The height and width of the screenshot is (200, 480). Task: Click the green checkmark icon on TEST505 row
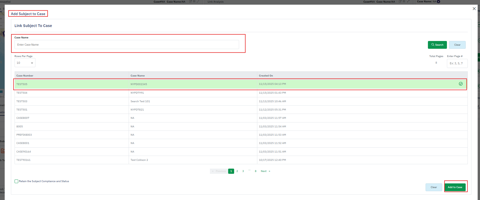pyautogui.click(x=460, y=84)
